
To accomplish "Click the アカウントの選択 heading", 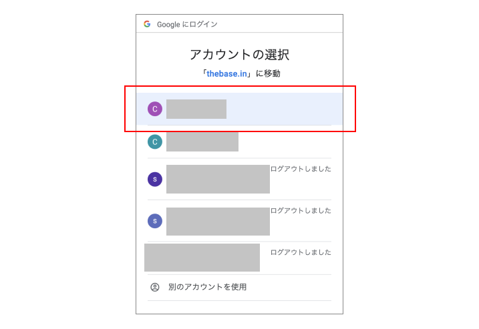I will (239, 55).
